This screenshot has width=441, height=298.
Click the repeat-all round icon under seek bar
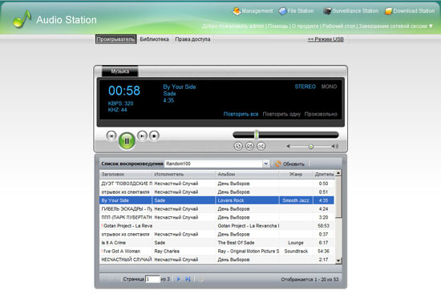pos(238,146)
